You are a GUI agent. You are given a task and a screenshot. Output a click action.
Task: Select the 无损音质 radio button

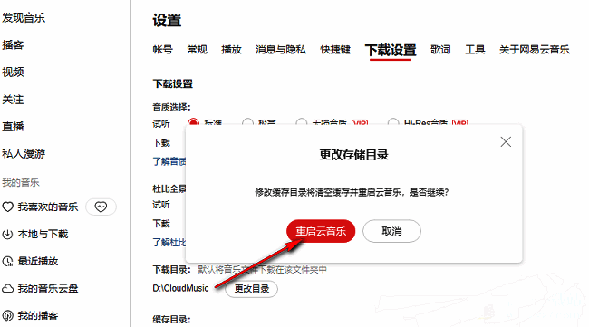301,122
